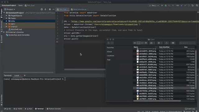The width and height of the screenshot is (199, 112).
Task: Select file els48dc5...95581.png in Finder
Action: (164, 83)
